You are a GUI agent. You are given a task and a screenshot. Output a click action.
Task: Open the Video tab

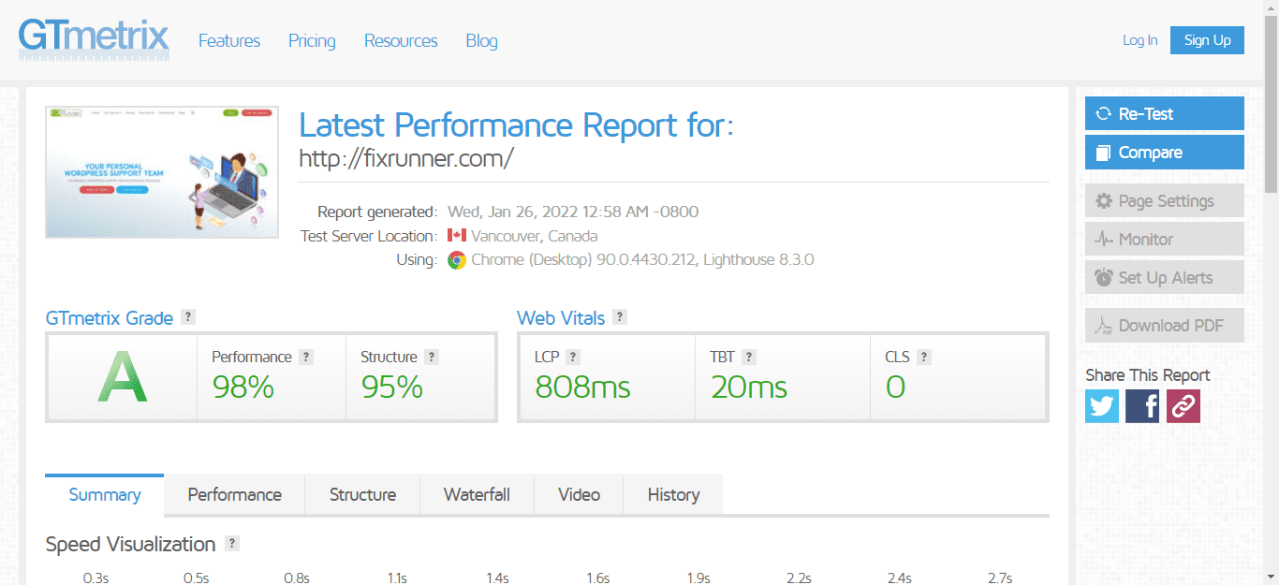579,494
